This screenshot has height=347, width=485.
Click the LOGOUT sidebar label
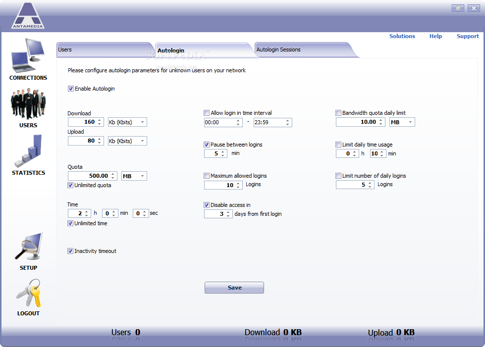click(28, 313)
